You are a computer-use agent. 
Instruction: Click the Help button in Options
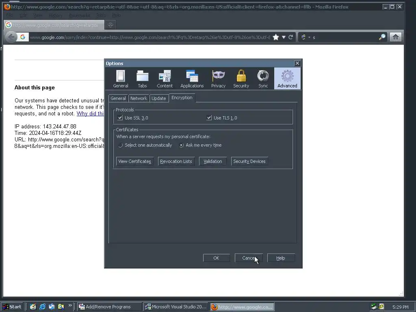(281, 258)
